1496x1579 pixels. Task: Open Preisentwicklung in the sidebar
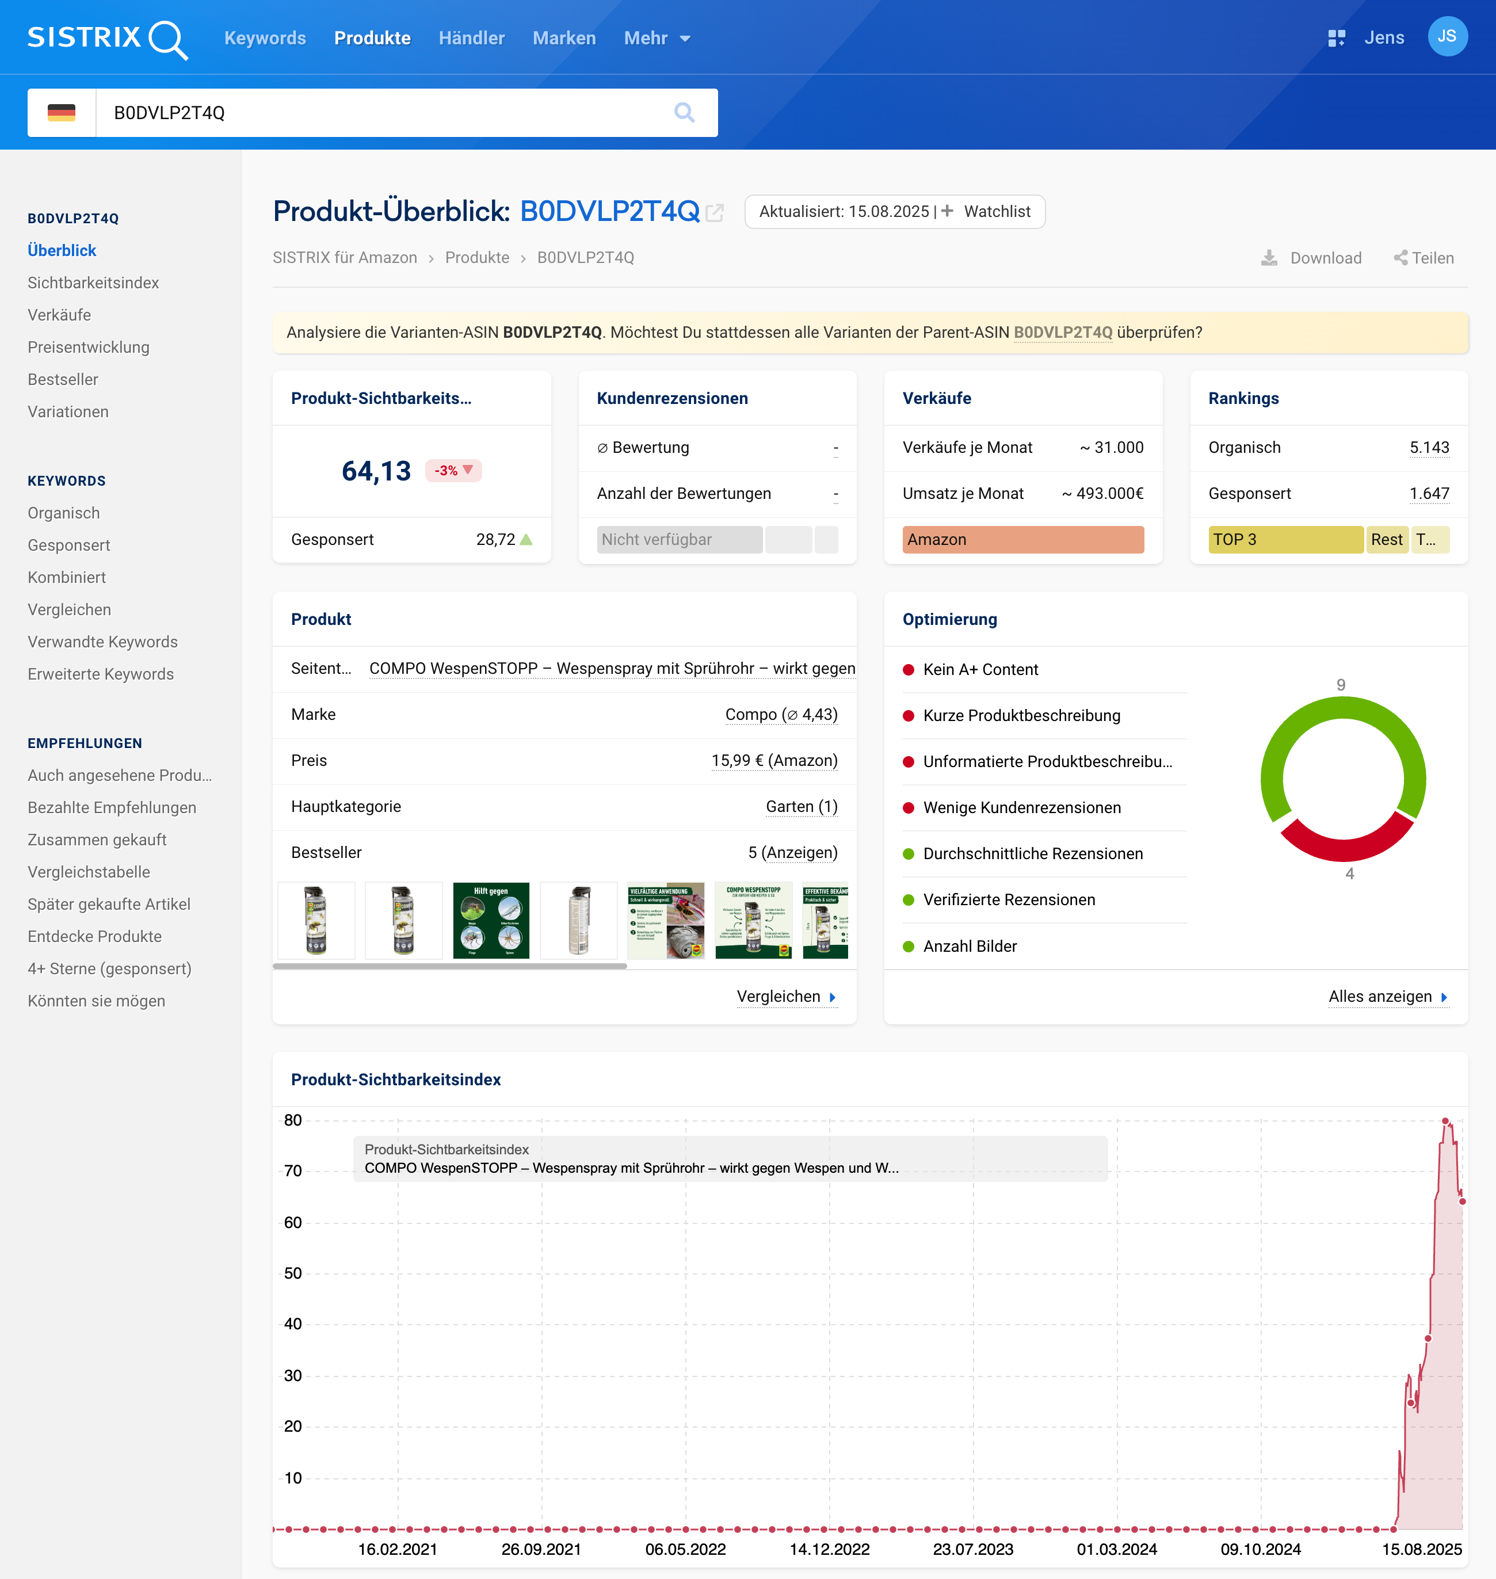point(87,347)
